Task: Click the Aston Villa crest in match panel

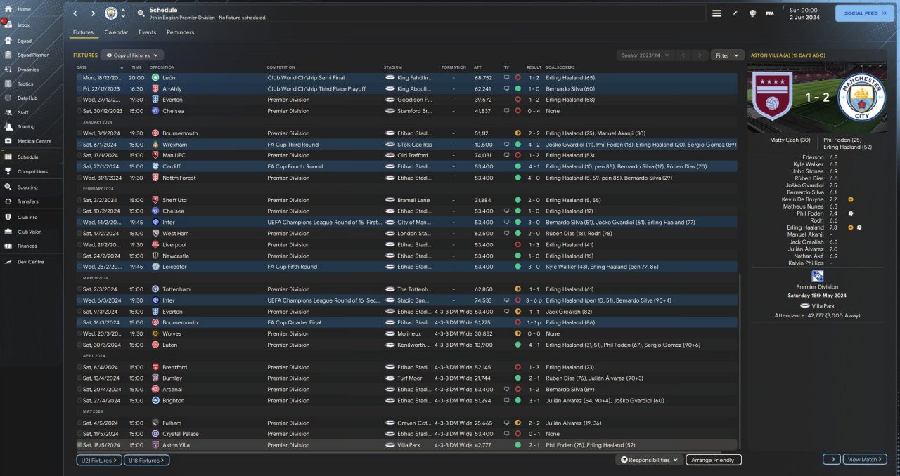Action: pos(772,98)
